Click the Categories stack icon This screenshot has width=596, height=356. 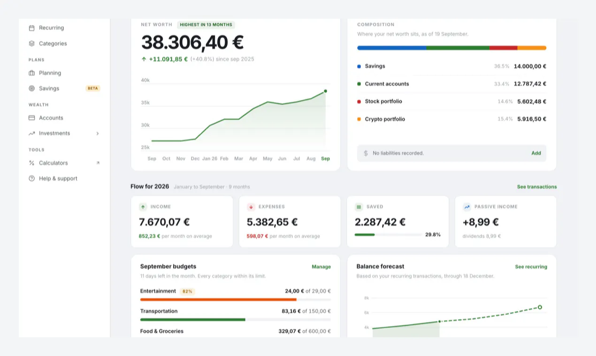pos(31,44)
